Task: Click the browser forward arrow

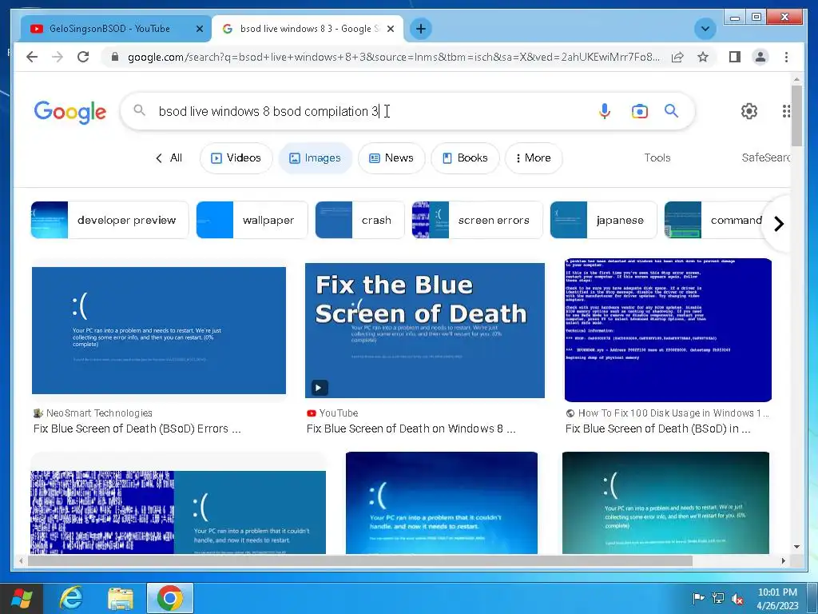Action: point(58,57)
